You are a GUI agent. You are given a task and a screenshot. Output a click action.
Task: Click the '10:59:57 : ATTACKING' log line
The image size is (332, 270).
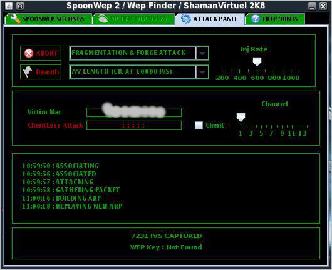[58, 182]
